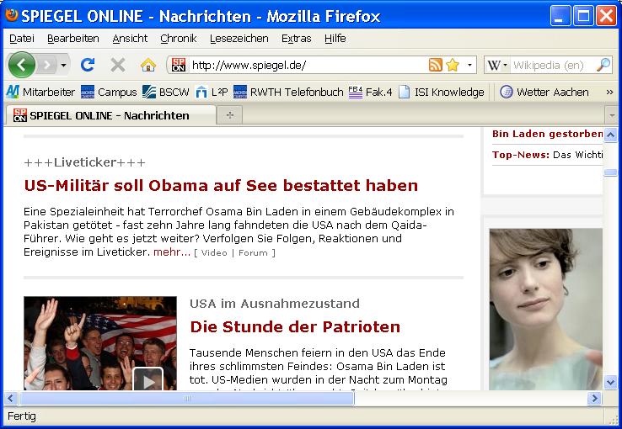Open the Chronik menu
This screenshot has height=429, width=622.
179,39
